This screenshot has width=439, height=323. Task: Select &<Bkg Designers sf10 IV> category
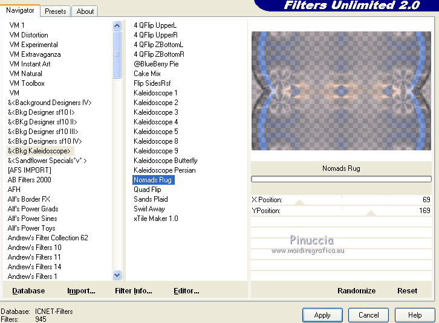(x=45, y=141)
